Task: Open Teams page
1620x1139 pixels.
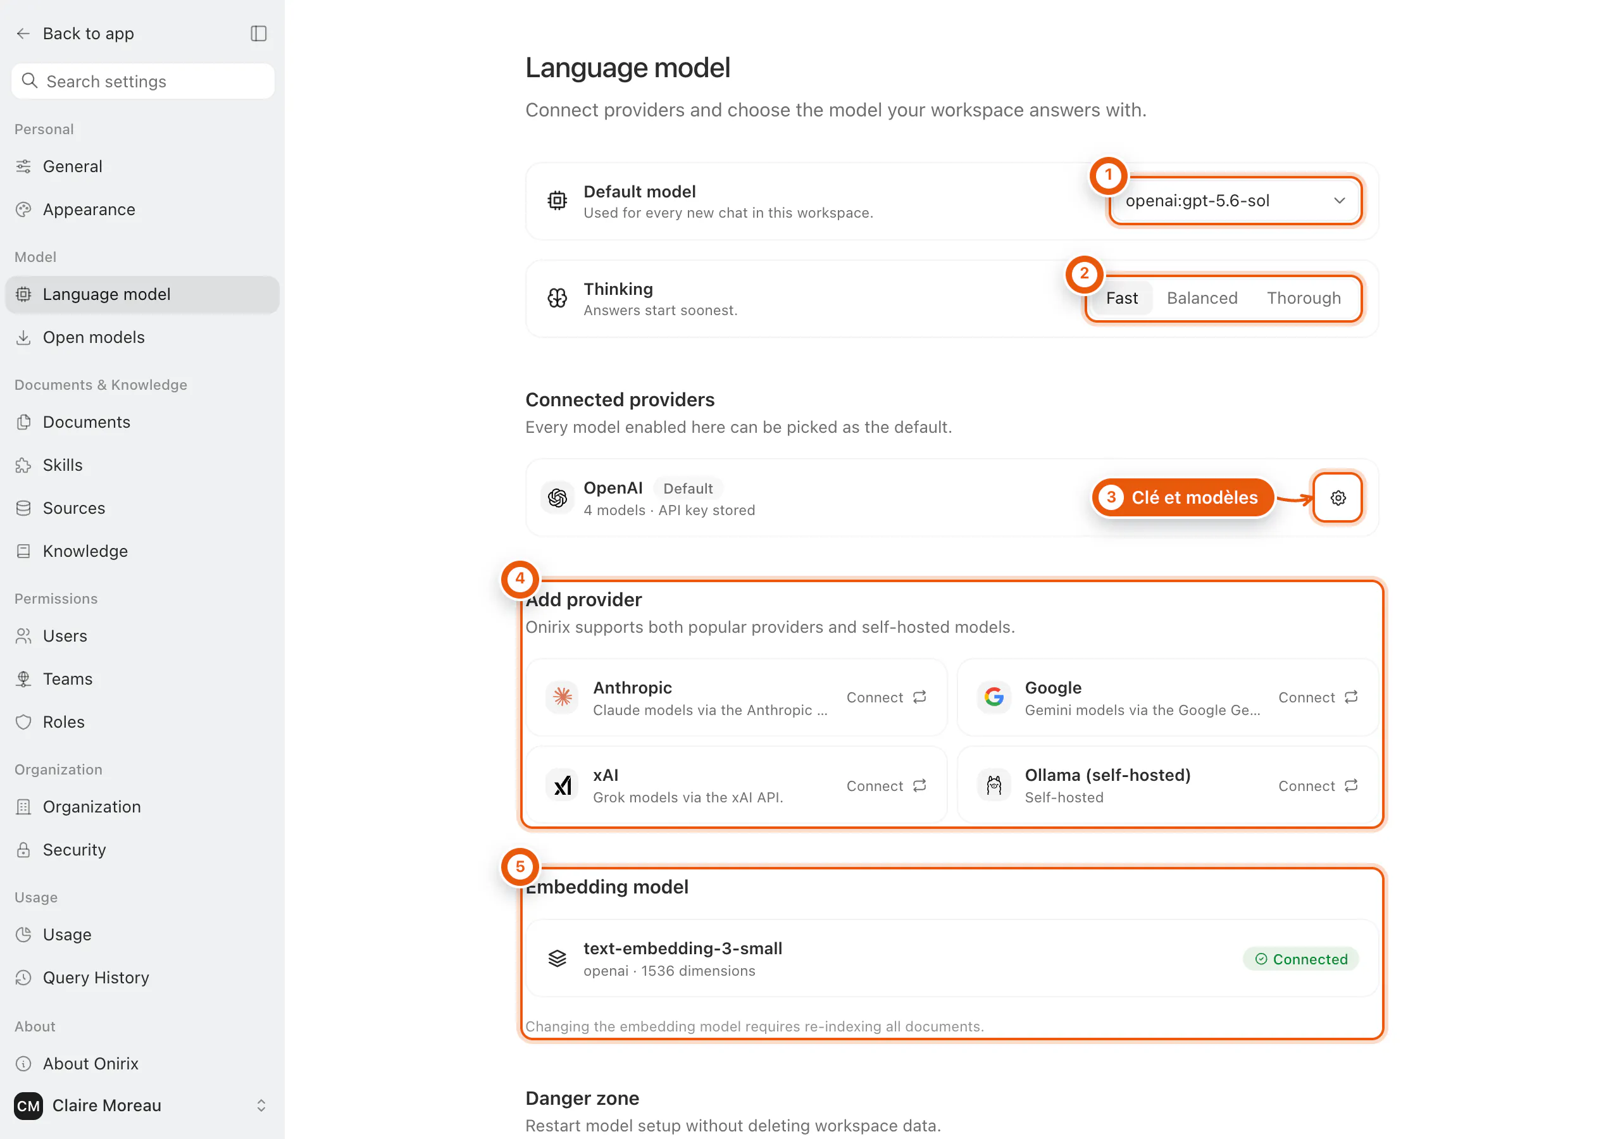Action: point(142,679)
